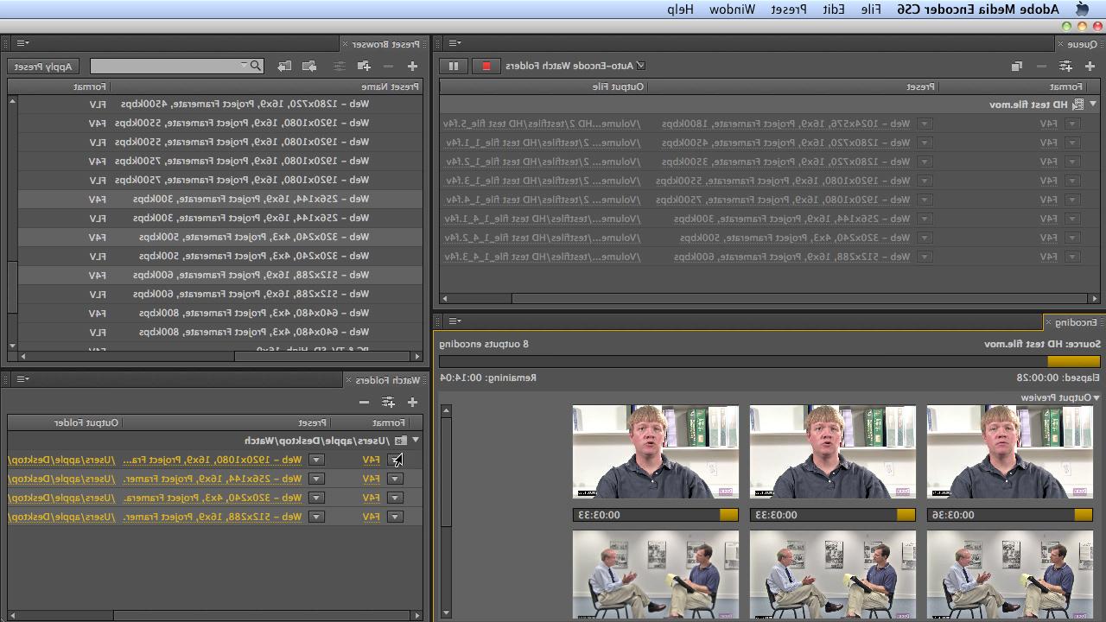Switch to the Encoding tab
Viewport: 1106px width, 622px height.
pos(1075,322)
